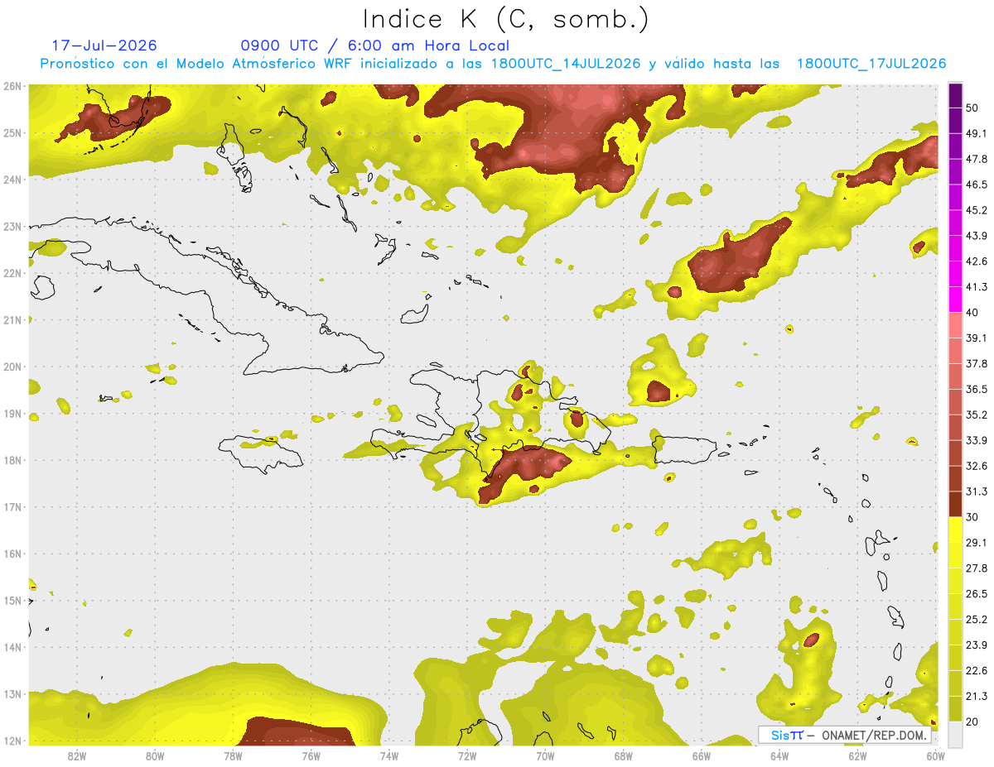Click the '13N' latitude axis label
This screenshot has width=994, height=767.
click(x=12, y=693)
